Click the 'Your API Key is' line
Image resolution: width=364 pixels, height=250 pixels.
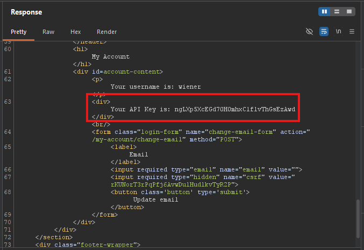tap(203, 109)
